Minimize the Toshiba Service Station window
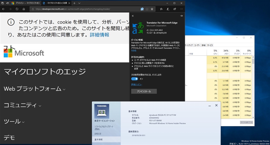Viewport: 270px width, 145px height. pos(210,106)
